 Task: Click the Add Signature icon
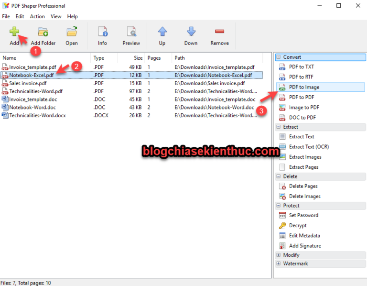[282, 246]
